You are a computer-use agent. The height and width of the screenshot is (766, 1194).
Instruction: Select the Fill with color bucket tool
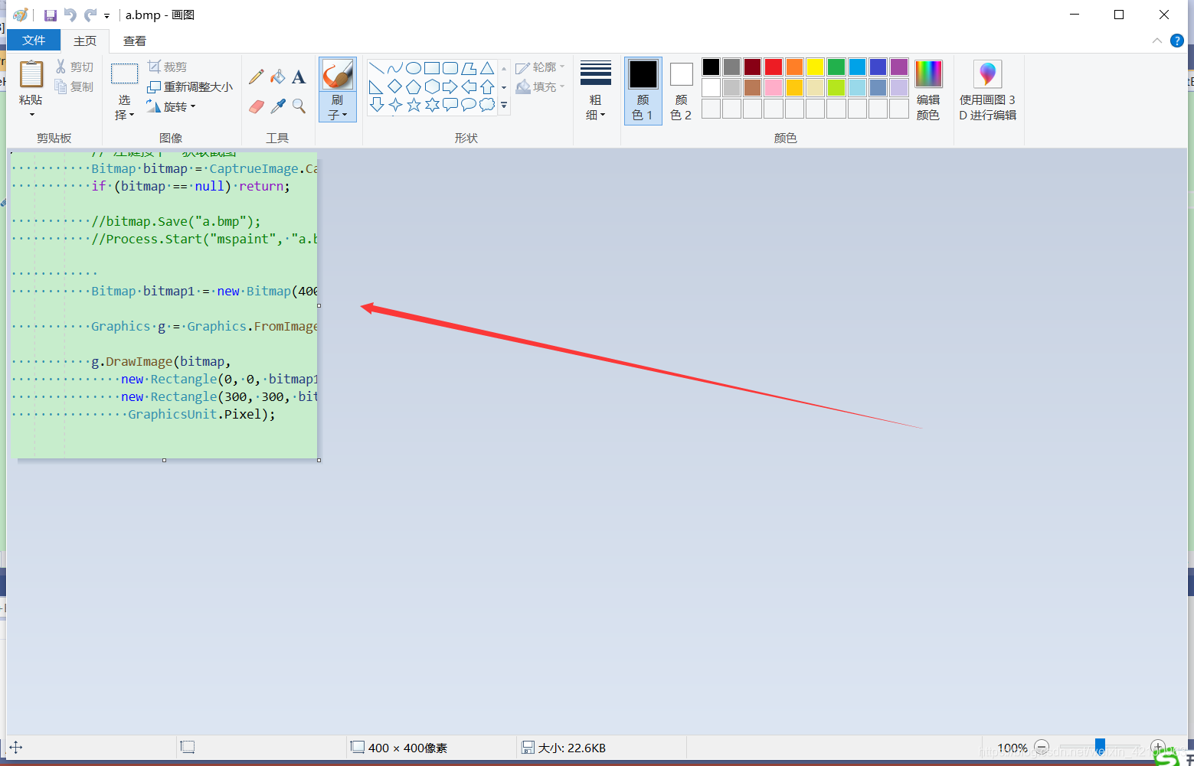[278, 77]
